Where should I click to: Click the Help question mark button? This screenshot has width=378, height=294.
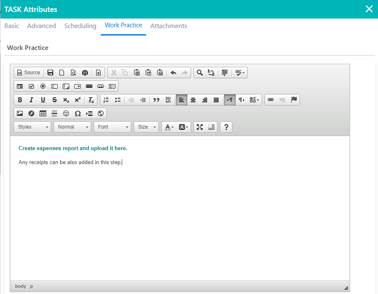coord(226,127)
